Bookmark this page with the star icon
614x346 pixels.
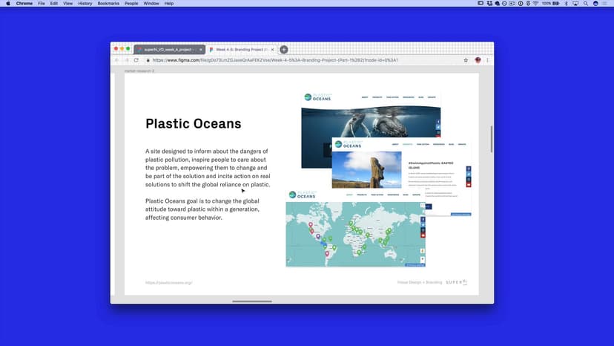coord(466,60)
